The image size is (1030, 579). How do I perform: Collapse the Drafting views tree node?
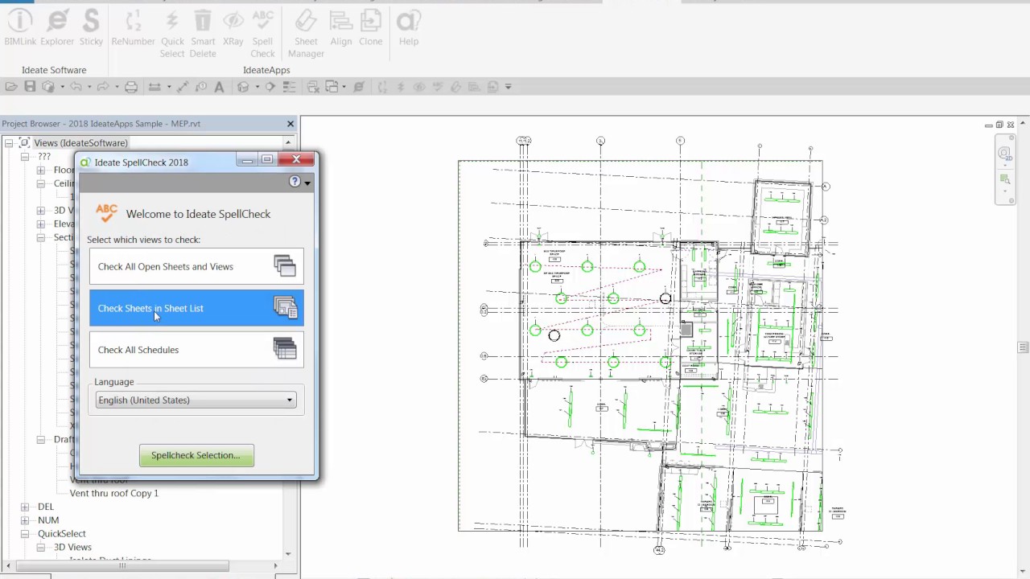(x=41, y=440)
